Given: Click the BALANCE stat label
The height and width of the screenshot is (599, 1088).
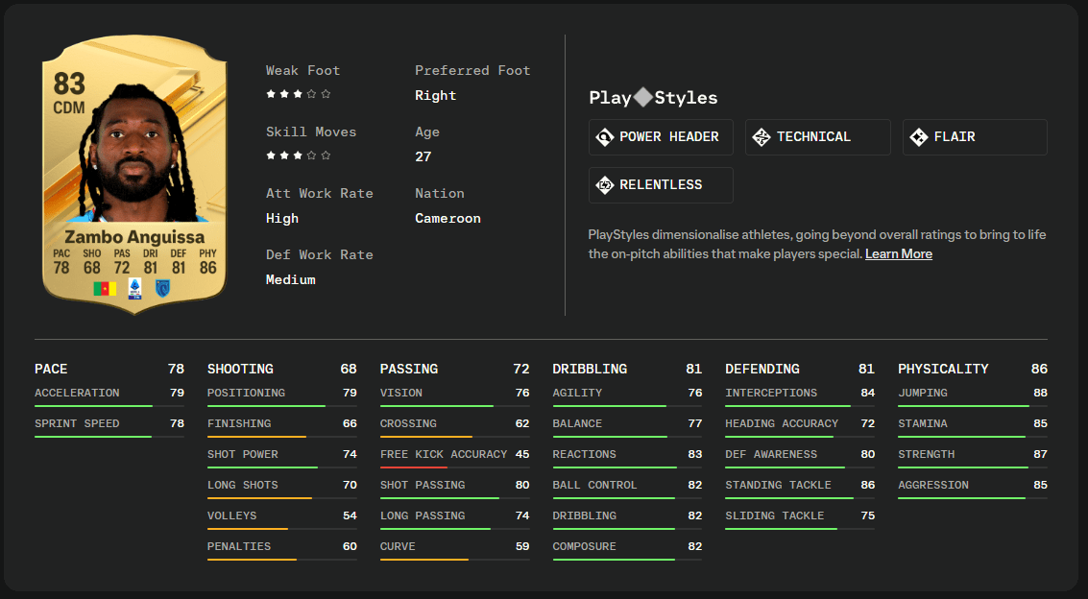Looking at the screenshot, I should (x=577, y=423).
